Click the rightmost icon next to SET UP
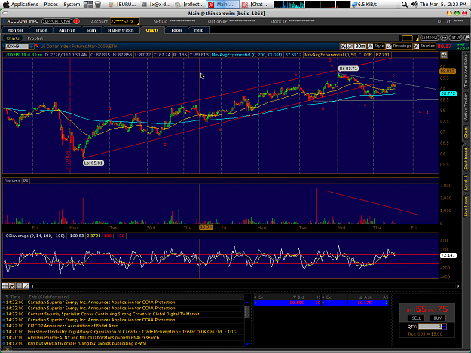The height and width of the screenshot is (353, 471). pos(466,38)
